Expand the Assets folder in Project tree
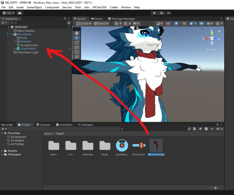Image resolution: width=234 pixels, height=195 pixels. point(2,151)
